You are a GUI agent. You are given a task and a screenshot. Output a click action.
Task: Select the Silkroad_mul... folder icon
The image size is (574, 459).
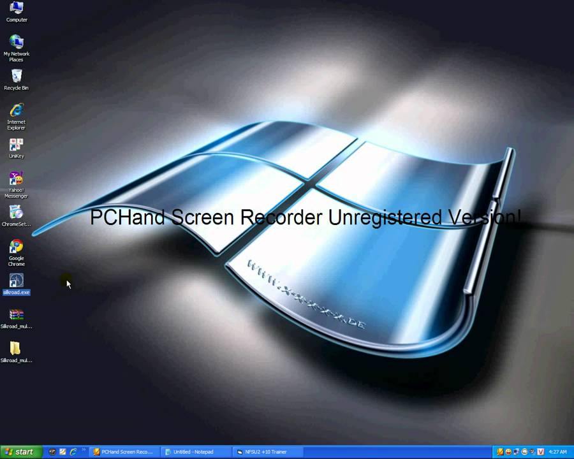coord(17,353)
